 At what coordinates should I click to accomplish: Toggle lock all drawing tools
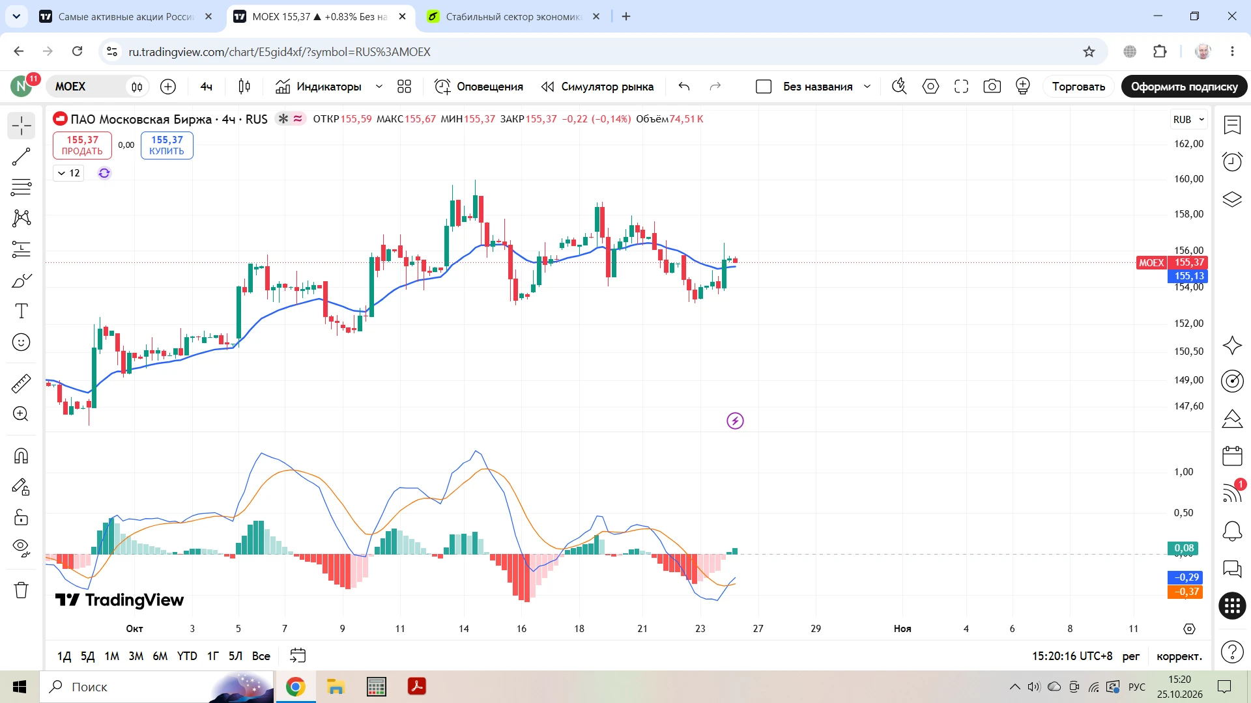(x=22, y=517)
